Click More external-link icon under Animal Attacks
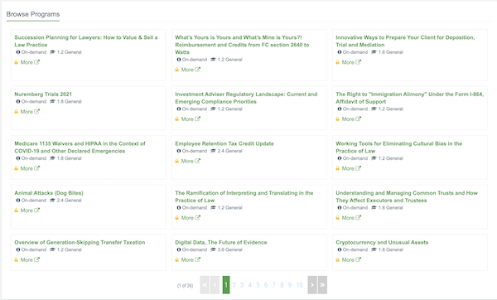 click(36, 210)
